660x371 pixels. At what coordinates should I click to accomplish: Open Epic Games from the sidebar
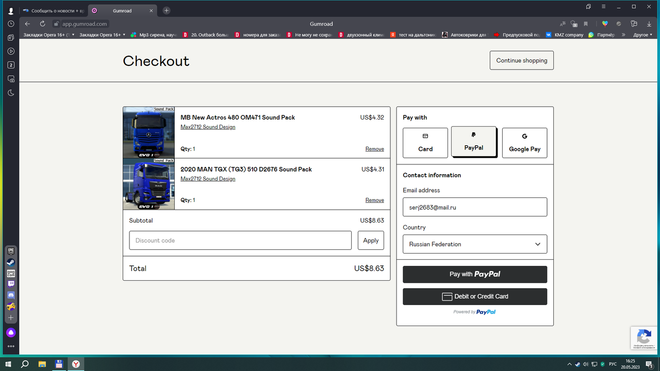click(11, 251)
